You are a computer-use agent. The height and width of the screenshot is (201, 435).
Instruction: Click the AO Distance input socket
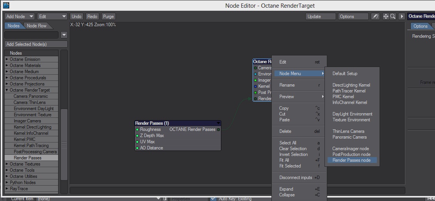(x=137, y=148)
